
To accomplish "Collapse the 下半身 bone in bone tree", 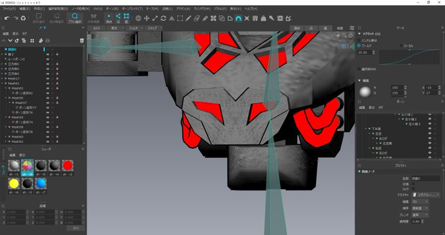I will (x=366, y=129).
